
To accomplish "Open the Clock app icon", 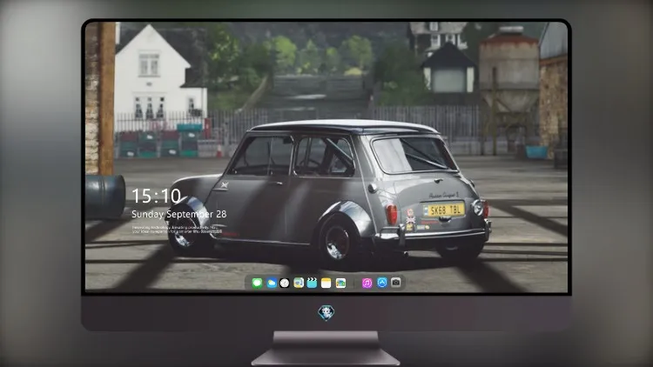I will coord(285,283).
